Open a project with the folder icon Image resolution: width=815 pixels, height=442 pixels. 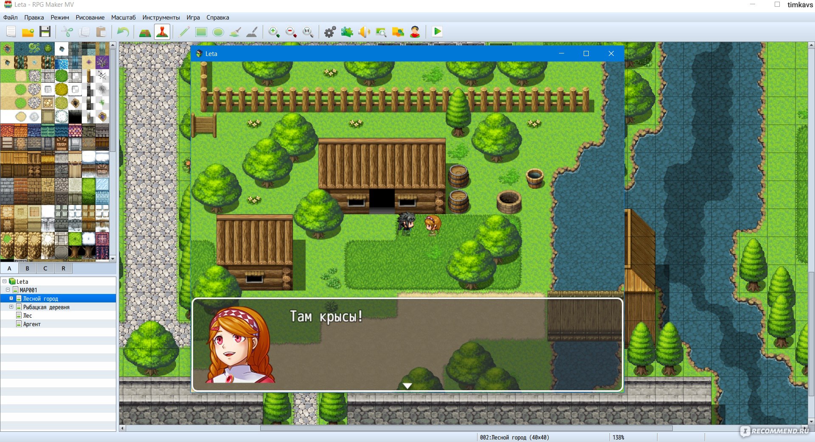coord(28,32)
